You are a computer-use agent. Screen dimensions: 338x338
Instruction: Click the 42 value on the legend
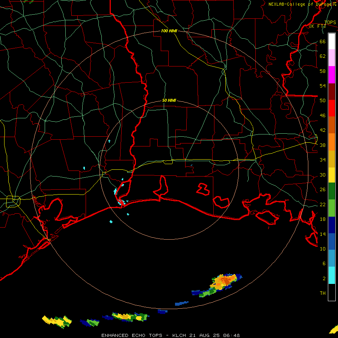tap(323, 130)
